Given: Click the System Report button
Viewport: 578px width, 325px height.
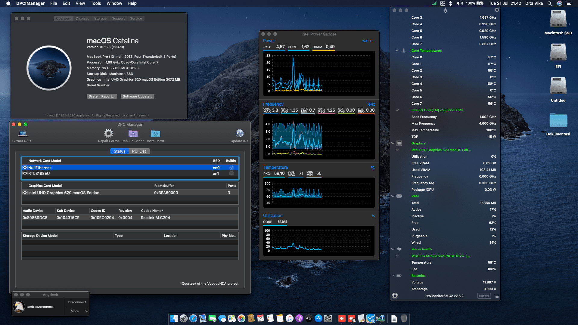Looking at the screenshot, I should pyautogui.click(x=102, y=96).
